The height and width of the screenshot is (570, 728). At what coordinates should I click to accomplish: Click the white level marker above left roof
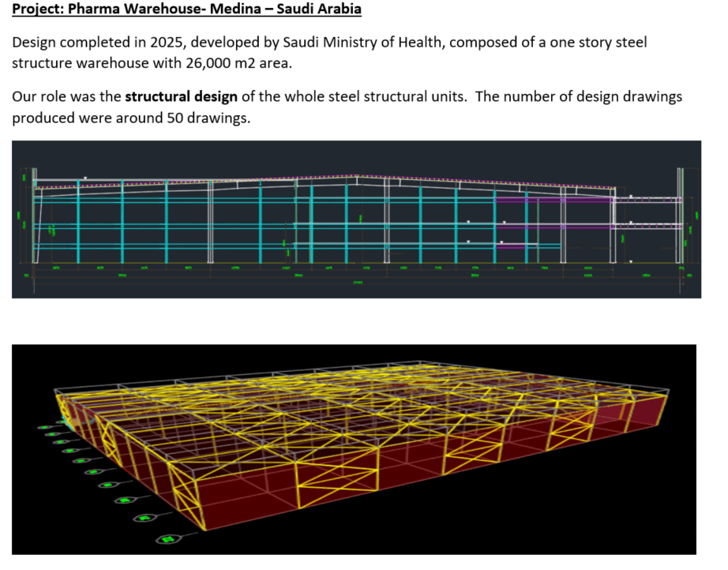point(86,179)
